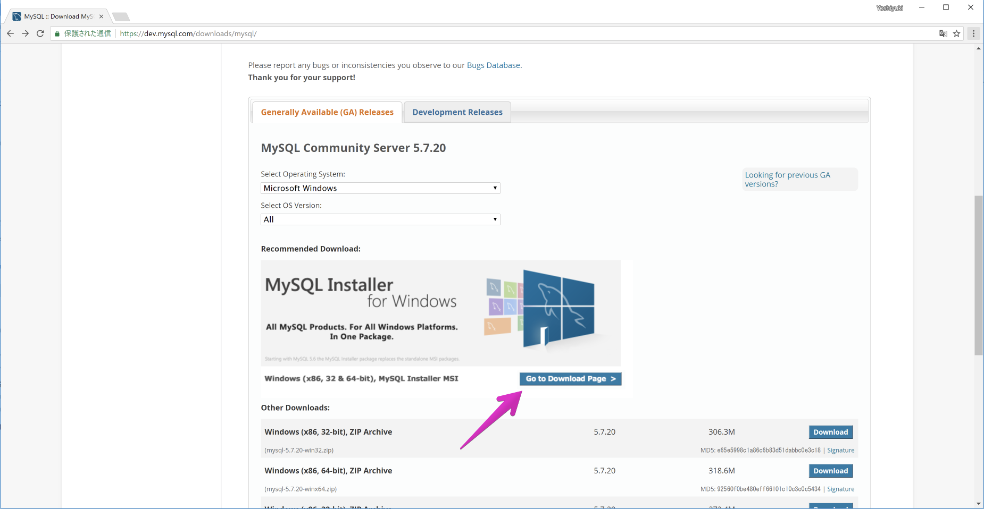The height and width of the screenshot is (509, 984).
Task: Click the browser back navigation arrow
Action: (x=11, y=33)
